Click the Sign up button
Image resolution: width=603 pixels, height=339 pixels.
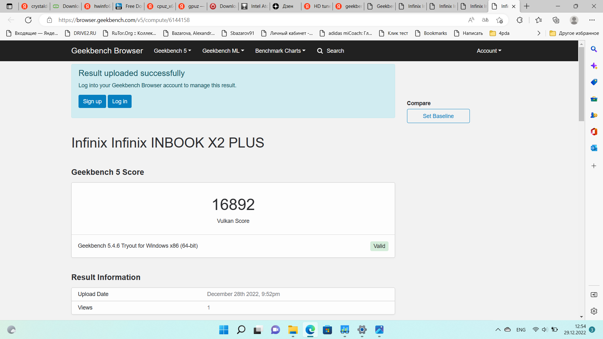point(92,101)
